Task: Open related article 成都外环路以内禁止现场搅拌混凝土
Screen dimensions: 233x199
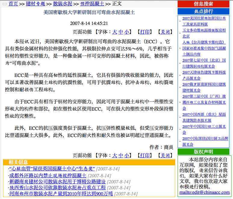Action: click(x=48, y=175)
